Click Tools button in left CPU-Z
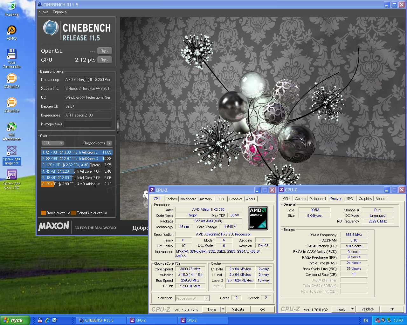Image resolution: width=407 pixels, height=325 pixels. 211,309
